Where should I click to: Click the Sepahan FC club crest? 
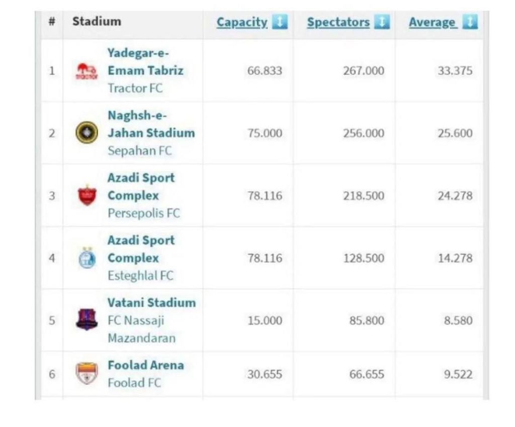[x=87, y=133]
